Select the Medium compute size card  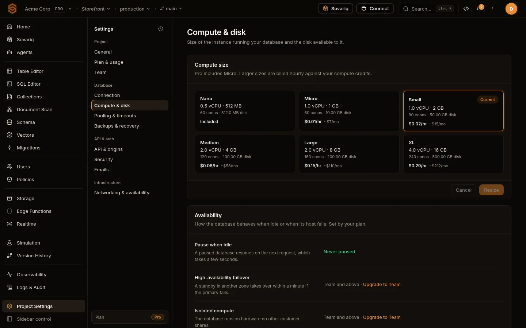click(x=245, y=154)
